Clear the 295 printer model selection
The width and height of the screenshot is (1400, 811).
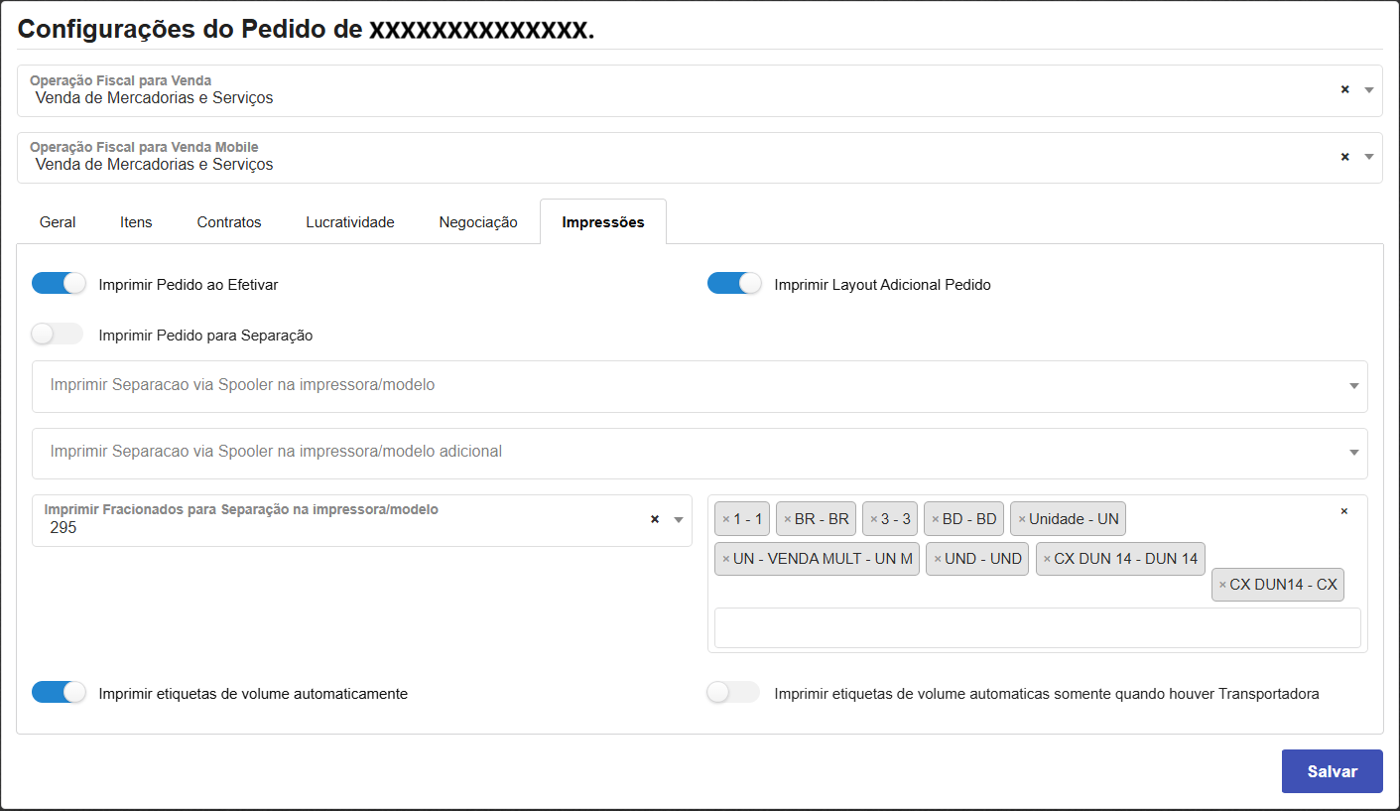[654, 519]
